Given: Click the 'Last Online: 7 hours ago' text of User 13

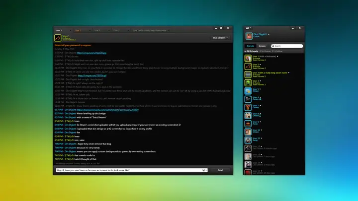Looking at the screenshot, I should tap(264, 156).
